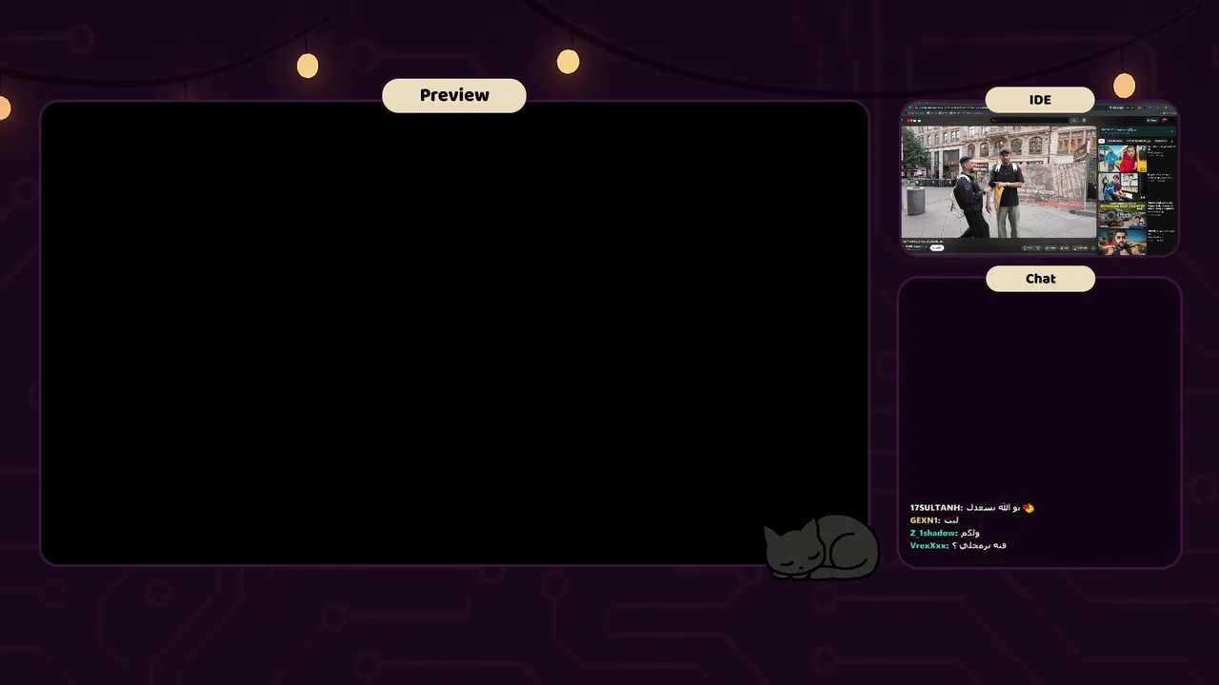Click the Preview panel label
Viewport: 1219px width, 685px height.
(454, 95)
